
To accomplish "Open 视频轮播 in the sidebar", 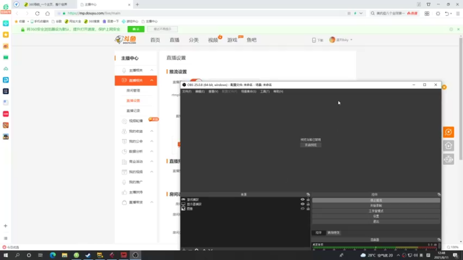I will tap(136, 121).
